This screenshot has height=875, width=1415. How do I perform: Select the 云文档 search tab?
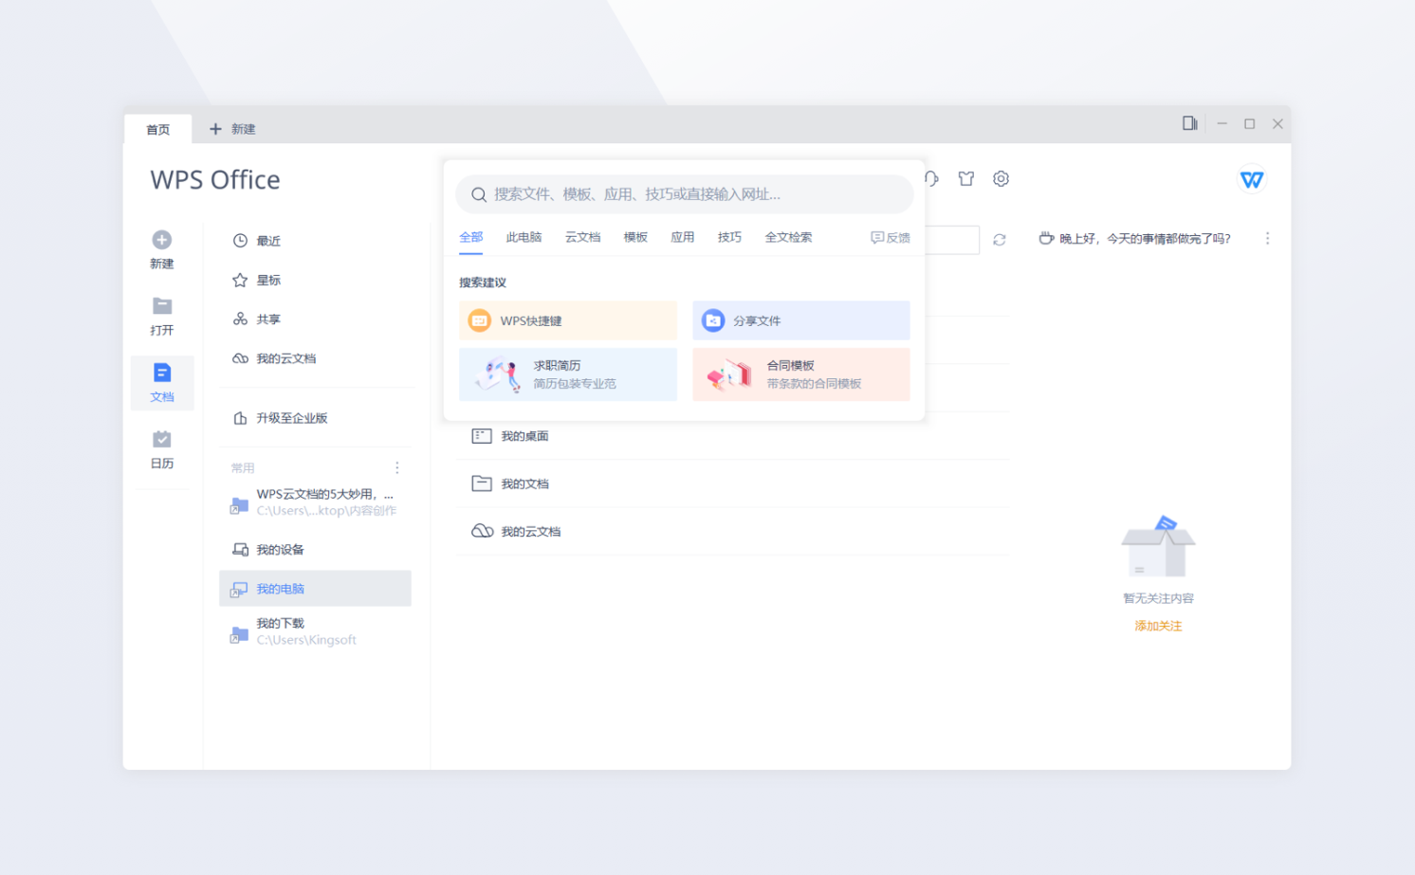click(x=582, y=237)
